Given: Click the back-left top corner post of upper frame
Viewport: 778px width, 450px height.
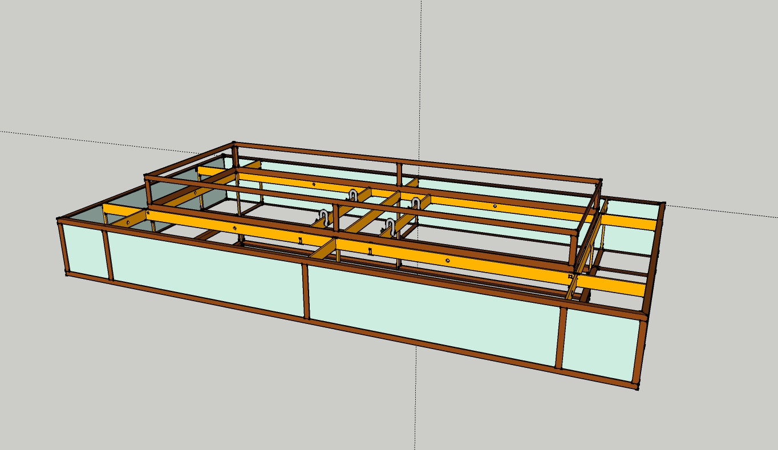Looking at the screenshot, I should pos(234,146).
